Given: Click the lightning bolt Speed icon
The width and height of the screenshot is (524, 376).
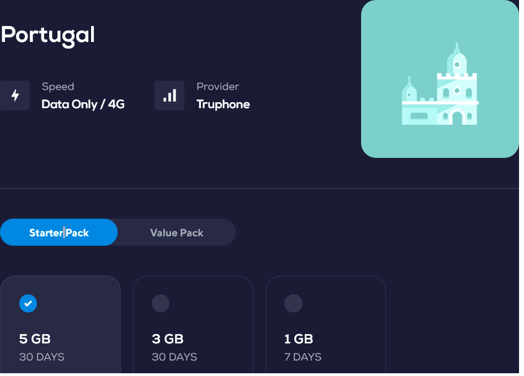Looking at the screenshot, I should [x=15, y=96].
